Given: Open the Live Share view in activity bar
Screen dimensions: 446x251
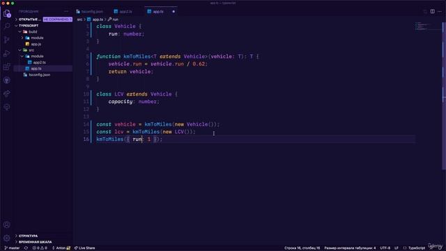Looking at the screenshot, I should coord(7,93).
